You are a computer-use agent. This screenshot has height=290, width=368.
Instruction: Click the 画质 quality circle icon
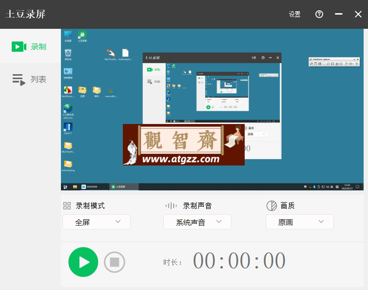click(x=272, y=206)
